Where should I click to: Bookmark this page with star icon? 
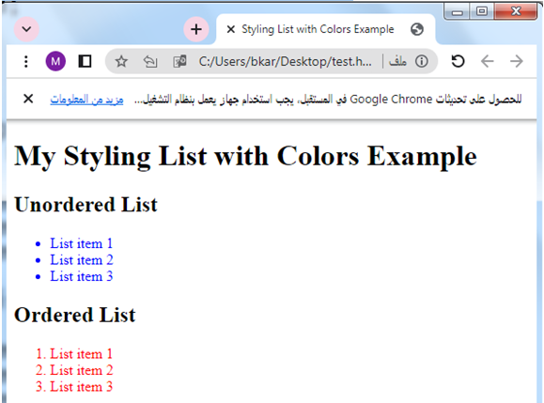coord(121,62)
